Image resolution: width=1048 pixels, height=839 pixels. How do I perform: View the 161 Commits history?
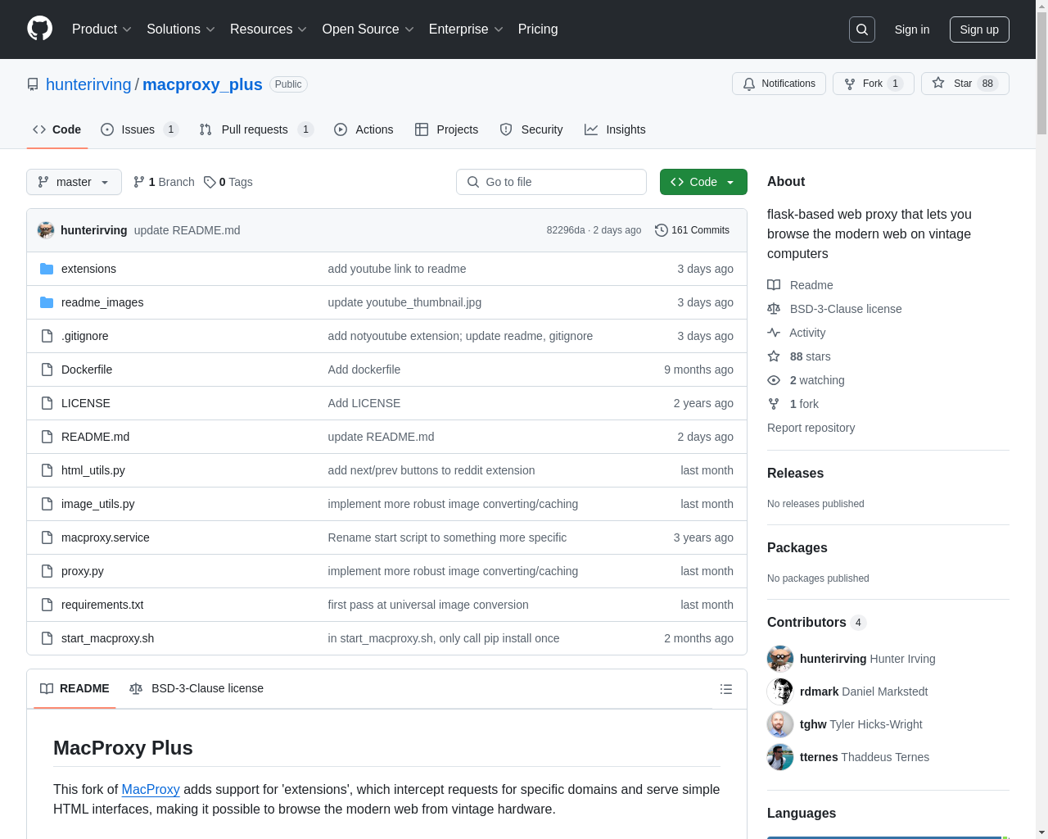pyautogui.click(x=692, y=230)
